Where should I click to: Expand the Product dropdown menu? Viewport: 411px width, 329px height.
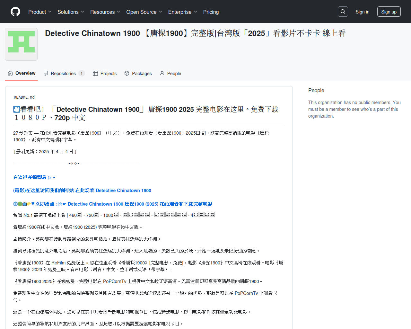[40, 12]
